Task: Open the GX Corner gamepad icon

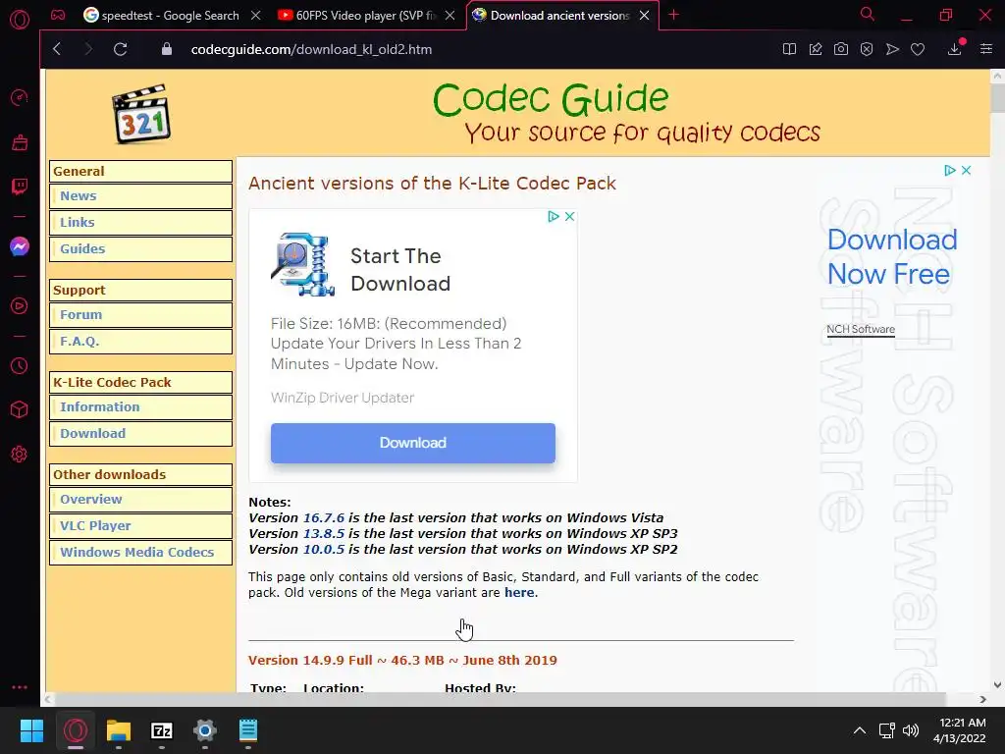Action: (58, 15)
